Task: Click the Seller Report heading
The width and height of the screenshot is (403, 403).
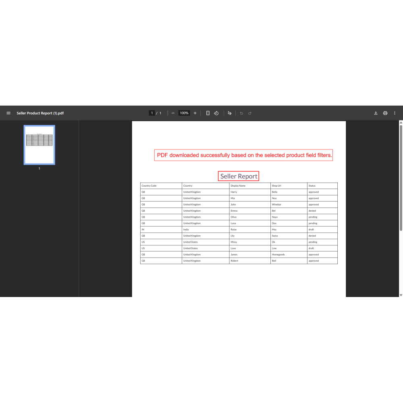Action: pyautogui.click(x=239, y=177)
